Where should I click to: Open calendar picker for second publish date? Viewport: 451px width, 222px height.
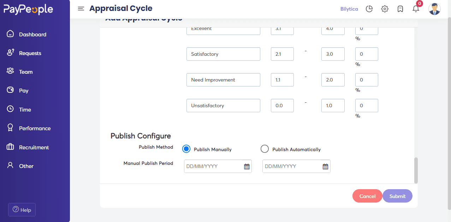tap(325, 167)
